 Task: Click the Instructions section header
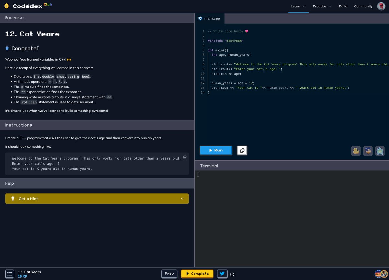pyautogui.click(x=97, y=125)
